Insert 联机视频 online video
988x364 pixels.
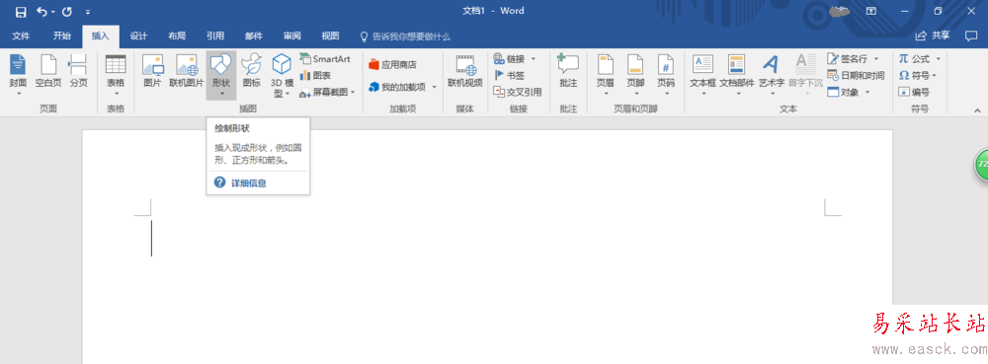pyautogui.click(x=465, y=71)
